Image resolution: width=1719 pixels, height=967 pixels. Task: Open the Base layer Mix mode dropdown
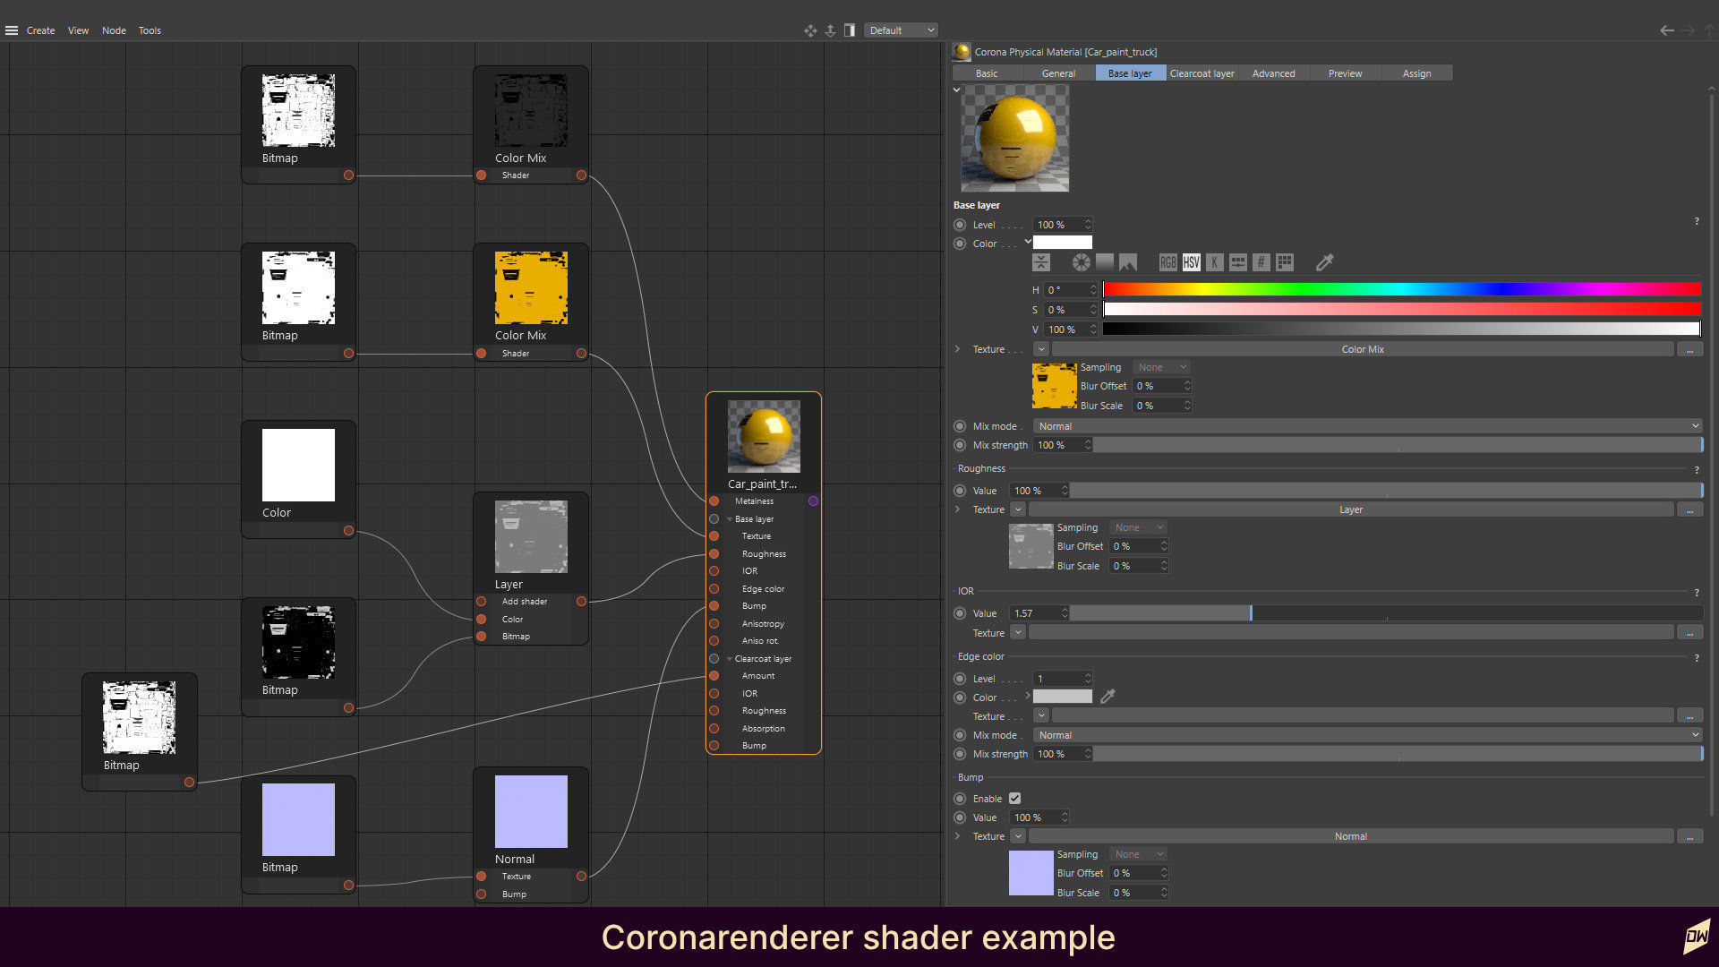(x=1368, y=426)
